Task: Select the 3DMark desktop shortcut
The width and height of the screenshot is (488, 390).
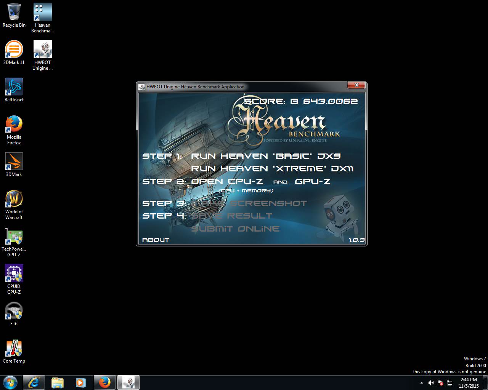Action: 14,165
